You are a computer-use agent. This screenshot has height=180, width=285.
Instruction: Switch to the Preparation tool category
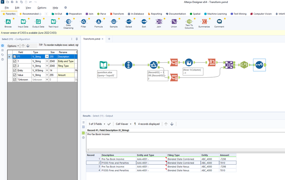click(x=74, y=14)
